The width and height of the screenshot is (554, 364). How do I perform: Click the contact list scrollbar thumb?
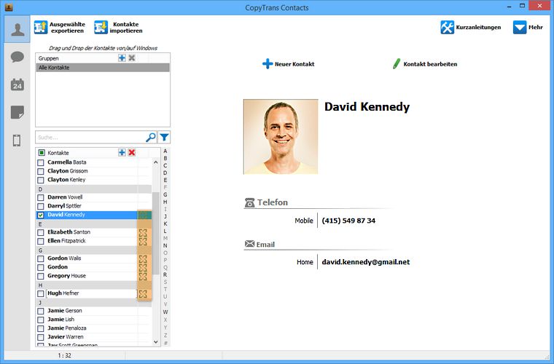(x=156, y=233)
